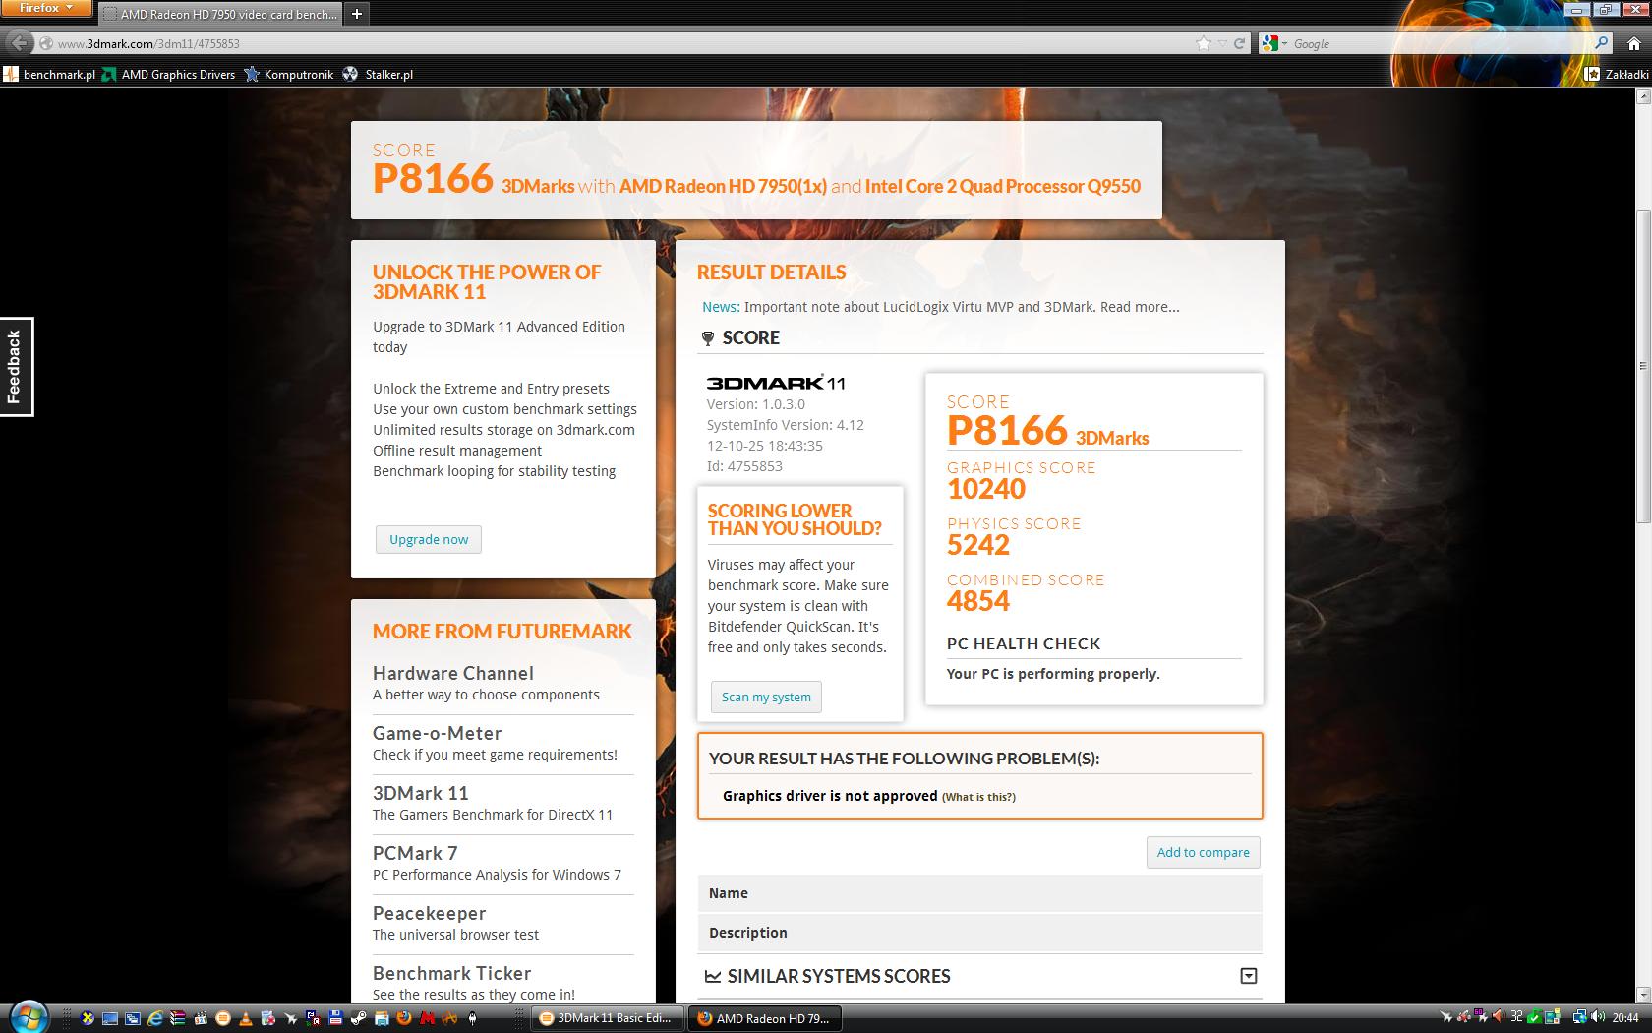Open the Firefox application menu

46,8
